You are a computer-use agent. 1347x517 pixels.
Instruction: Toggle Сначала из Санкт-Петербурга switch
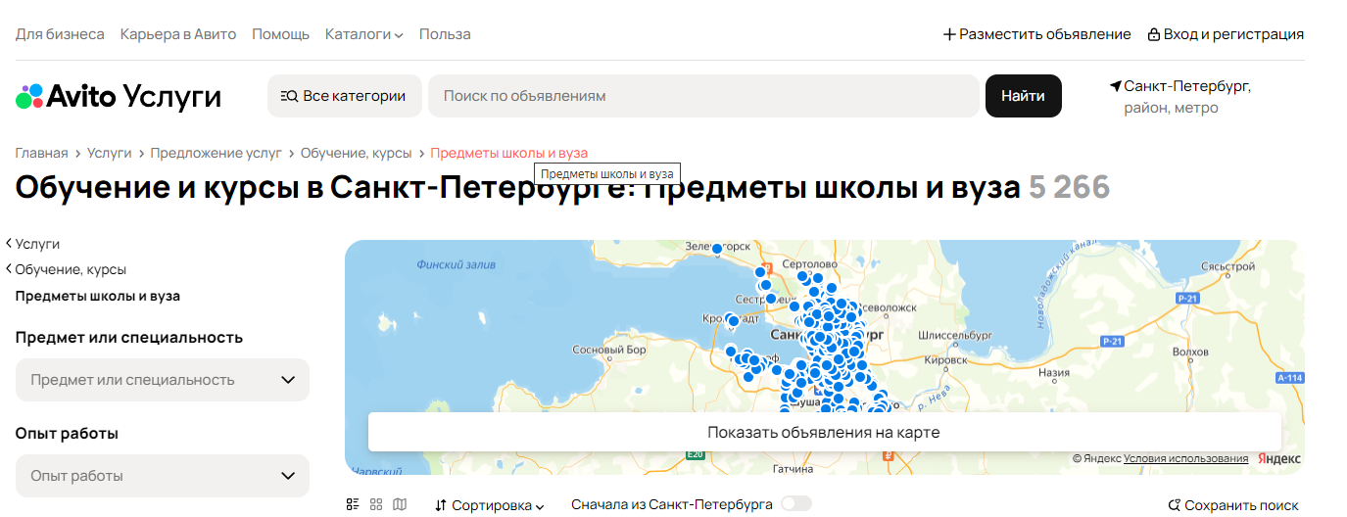click(x=795, y=504)
